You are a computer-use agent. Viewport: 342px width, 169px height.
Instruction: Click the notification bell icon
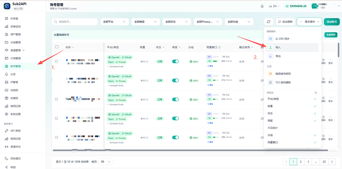pyautogui.click(x=262, y=6)
